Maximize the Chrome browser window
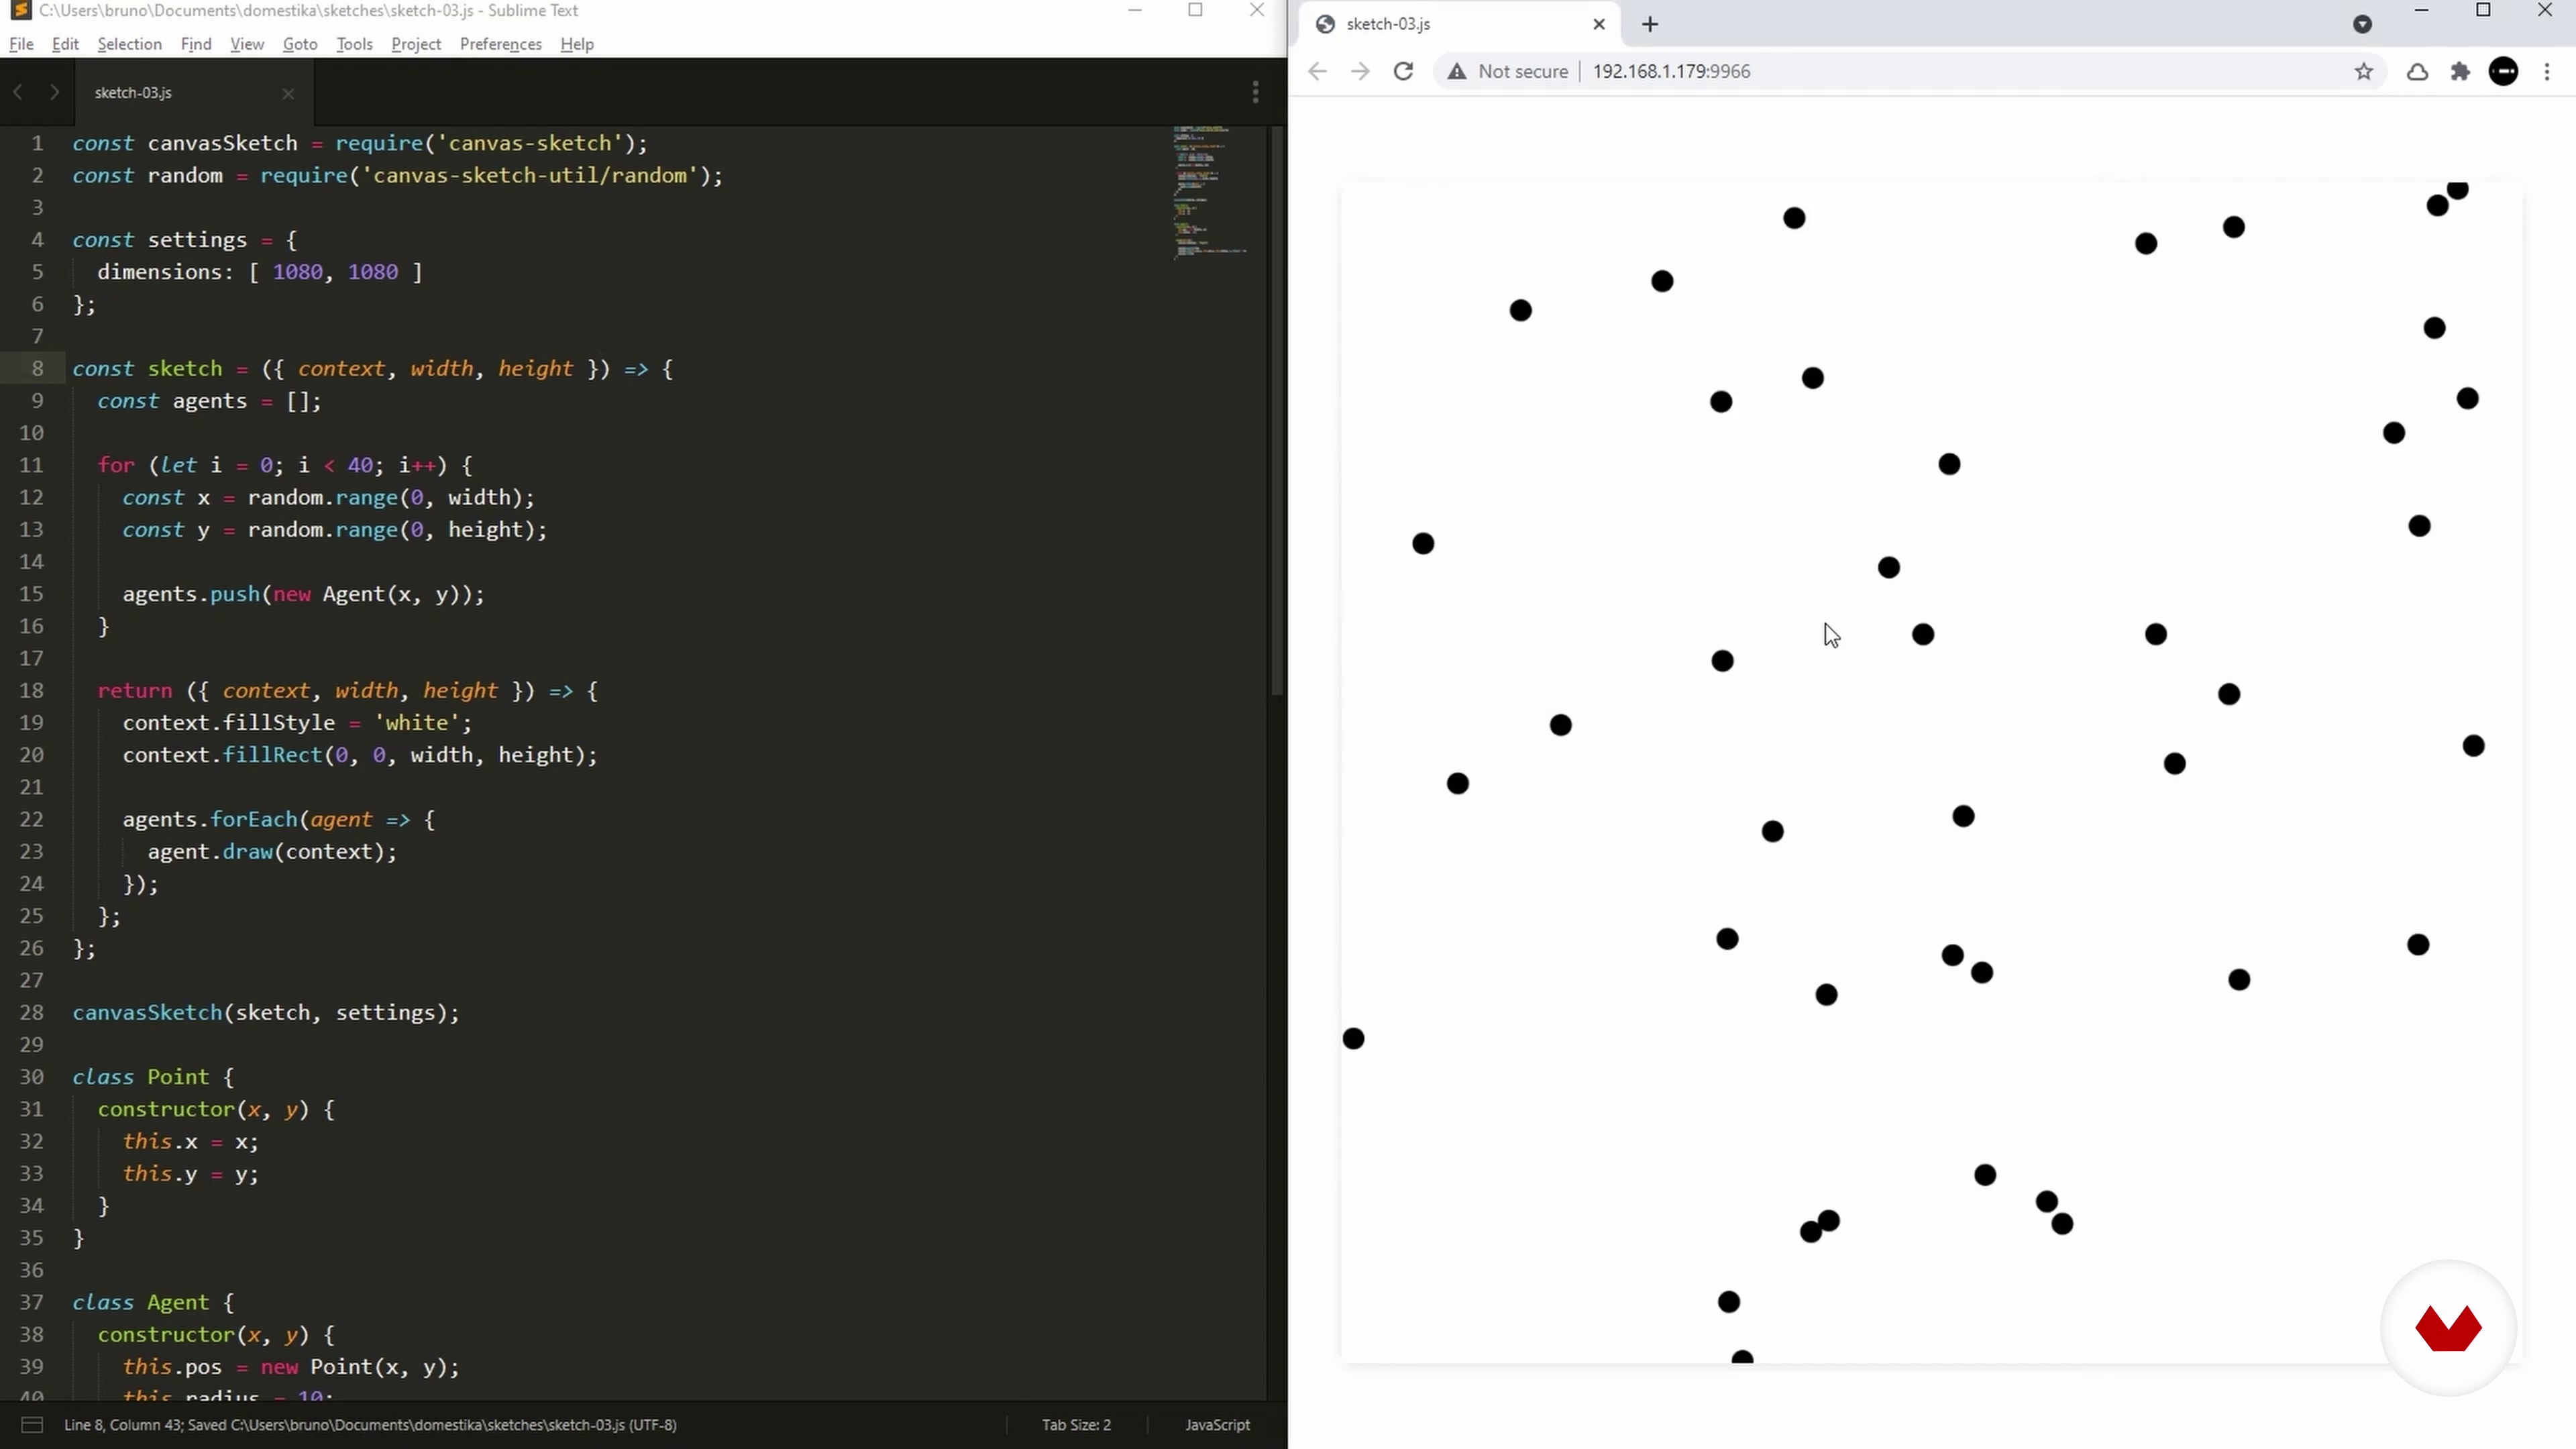 (x=2483, y=11)
